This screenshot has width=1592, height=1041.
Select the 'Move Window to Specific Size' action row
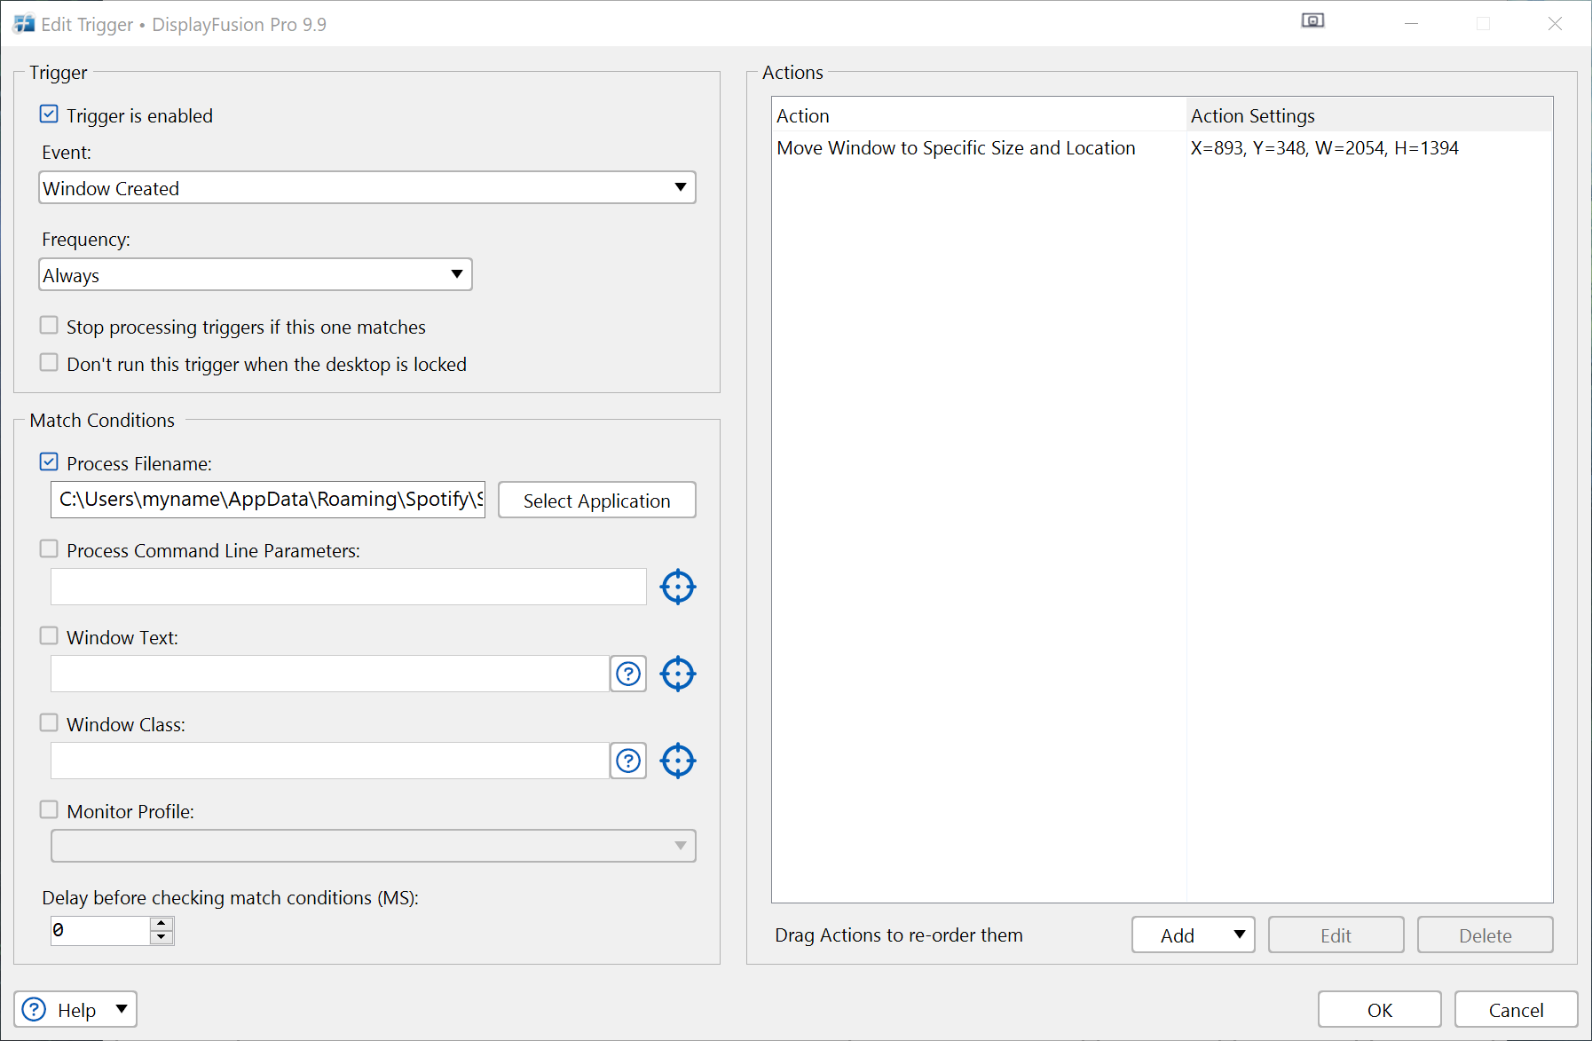[x=956, y=148]
